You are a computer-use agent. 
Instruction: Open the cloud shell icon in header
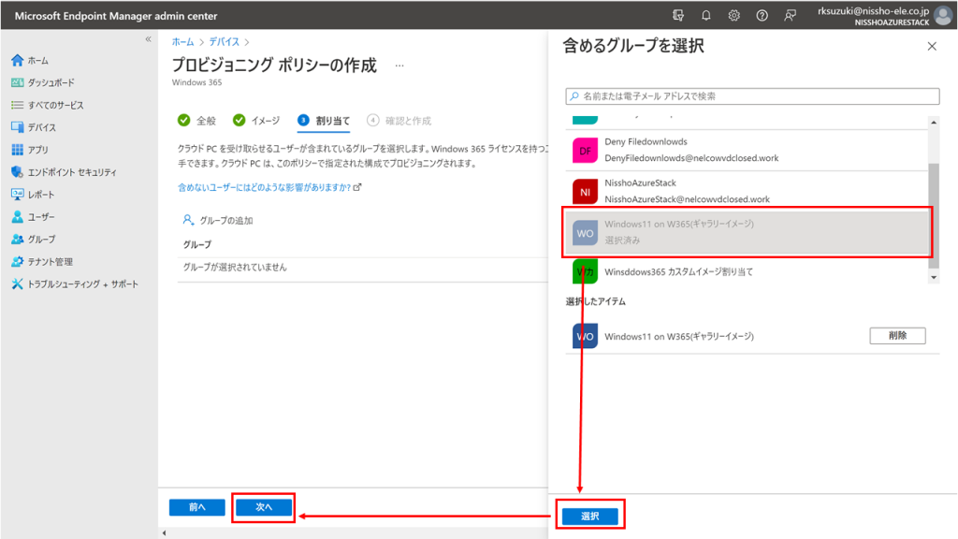pyautogui.click(x=678, y=16)
